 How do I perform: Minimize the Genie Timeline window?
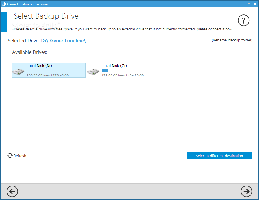click(x=243, y=4)
